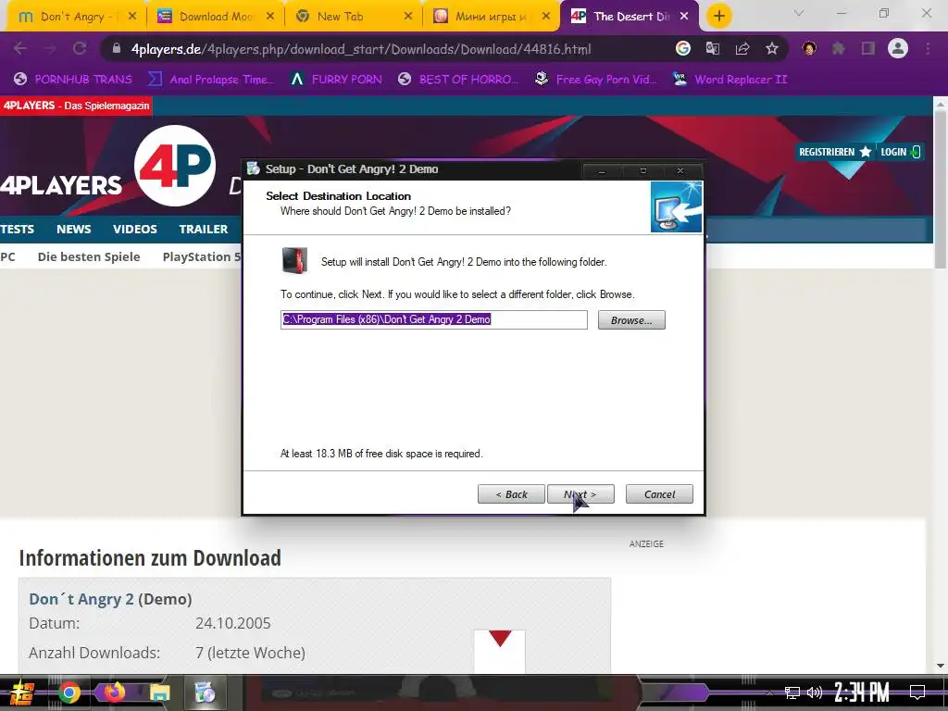This screenshot has height=711, width=948.
Task: Open the NEWS menu item
Action: [x=74, y=230]
